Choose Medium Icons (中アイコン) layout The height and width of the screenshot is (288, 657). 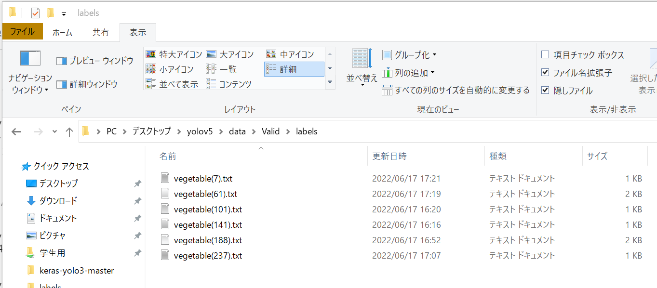(290, 54)
